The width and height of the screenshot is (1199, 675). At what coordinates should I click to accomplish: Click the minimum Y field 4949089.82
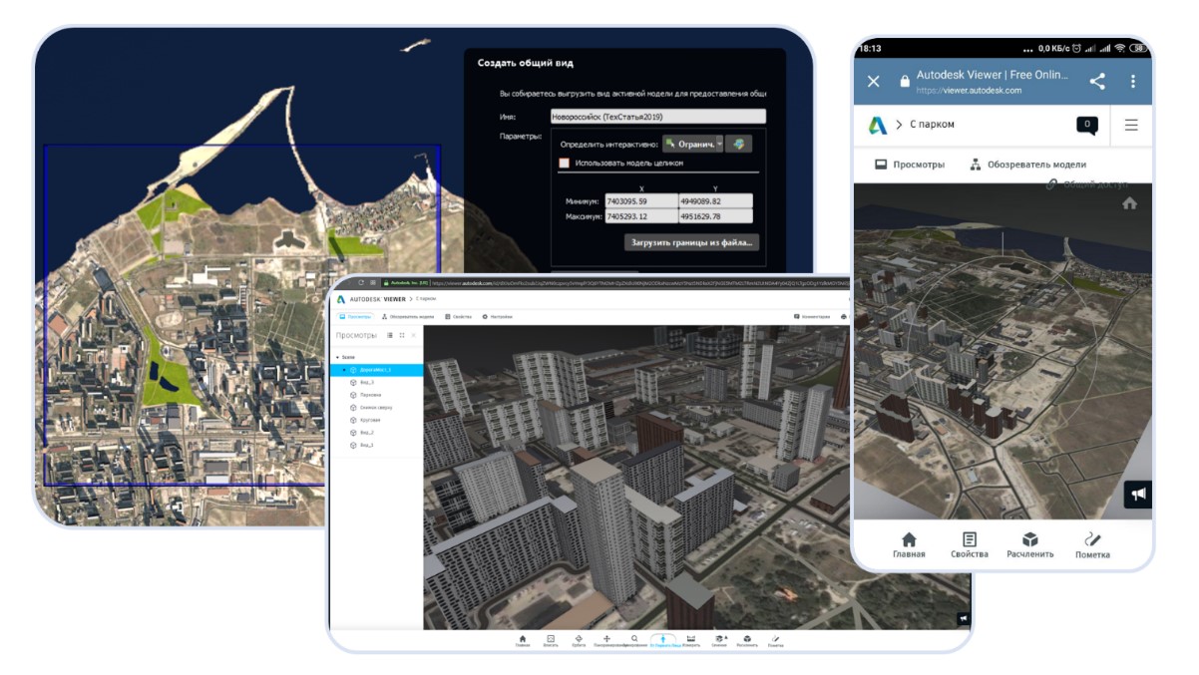tap(715, 200)
